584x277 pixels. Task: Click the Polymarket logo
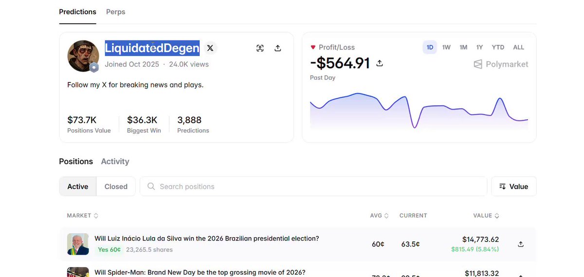(x=501, y=64)
